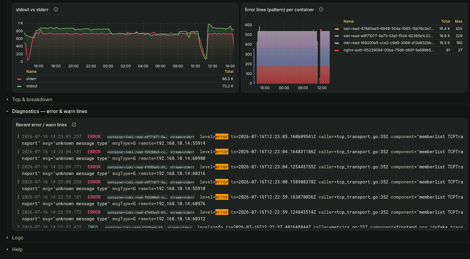Open log row menu for 14:23:05.257 entry
This screenshot has width=470, height=259.
pos(18,136)
